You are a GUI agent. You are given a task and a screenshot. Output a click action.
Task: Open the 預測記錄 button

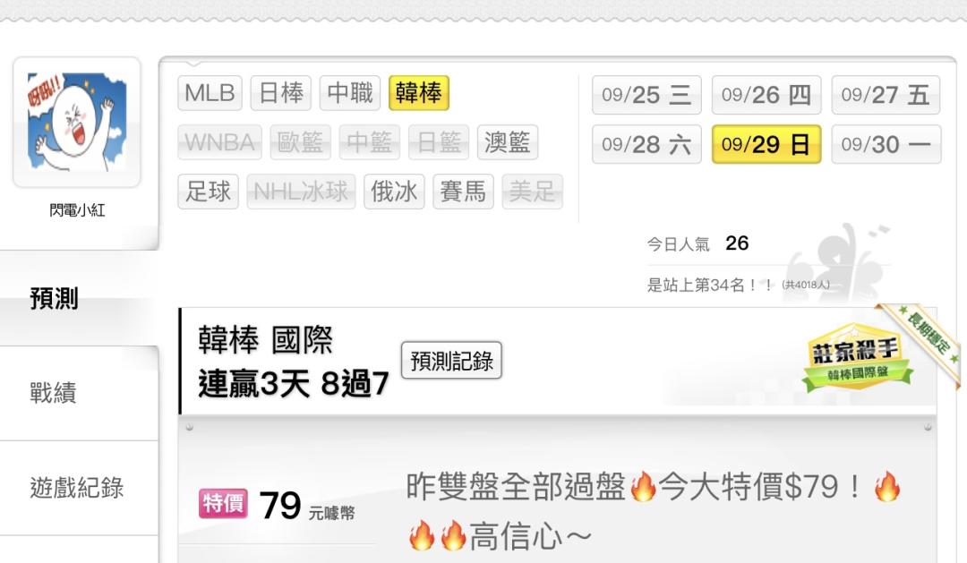(x=451, y=361)
